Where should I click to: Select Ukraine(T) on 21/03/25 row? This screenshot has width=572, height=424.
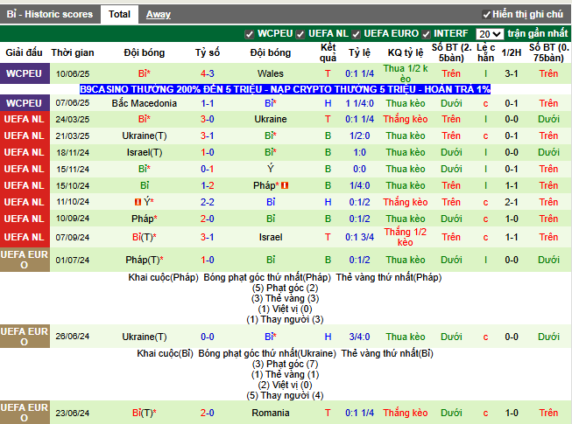145,136
